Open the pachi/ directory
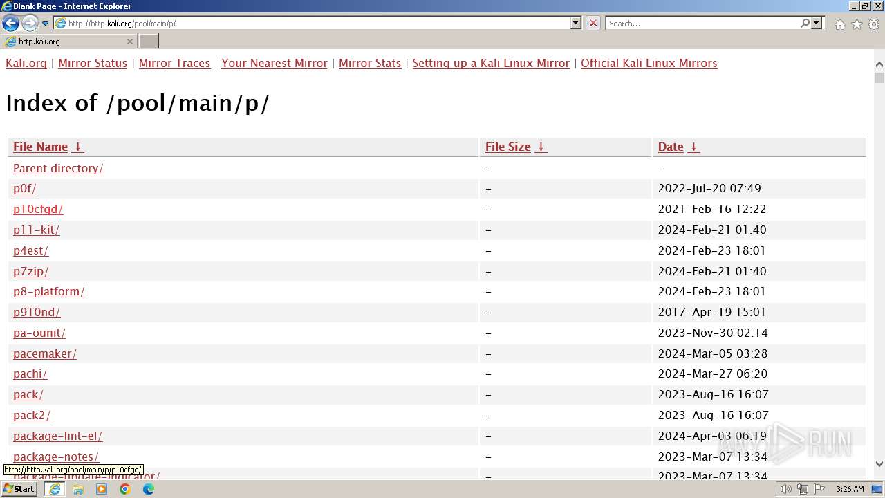The width and height of the screenshot is (885, 498). click(x=30, y=373)
